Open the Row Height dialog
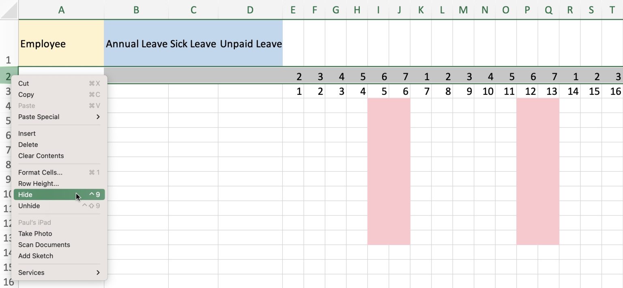623x288 pixels. click(39, 183)
